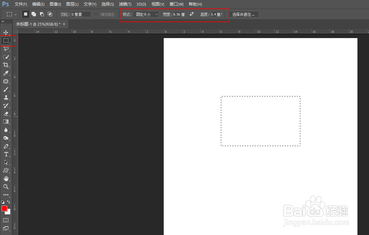Open the 3D(D) menu
This screenshot has width=369, height=235.
pos(141,4)
